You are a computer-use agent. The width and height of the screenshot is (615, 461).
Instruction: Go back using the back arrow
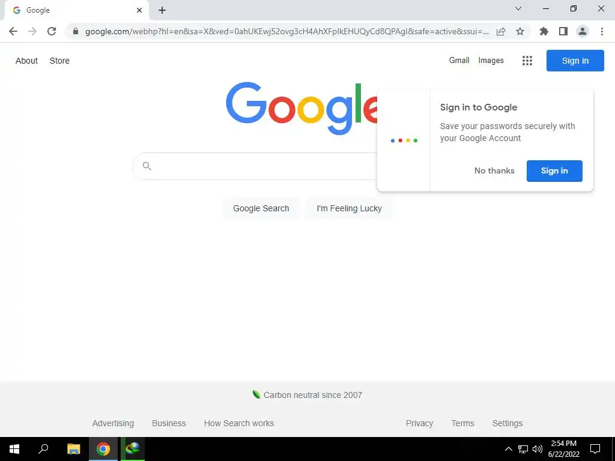(x=13, y=31)
